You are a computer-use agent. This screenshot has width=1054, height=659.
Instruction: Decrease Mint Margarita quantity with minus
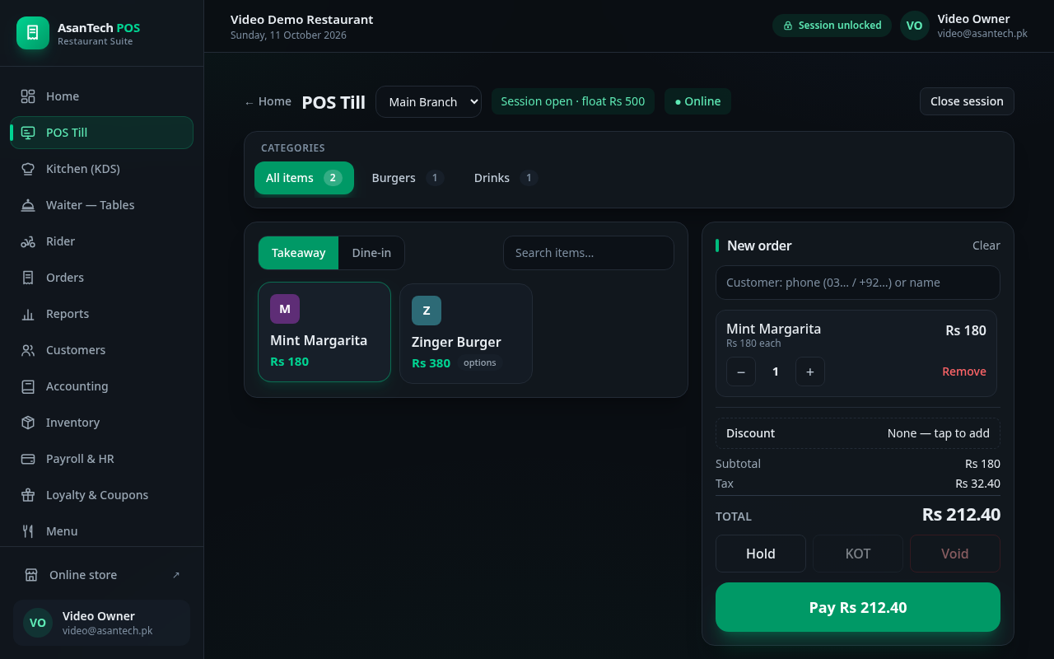pyautogui.click(x=741, y=372)
